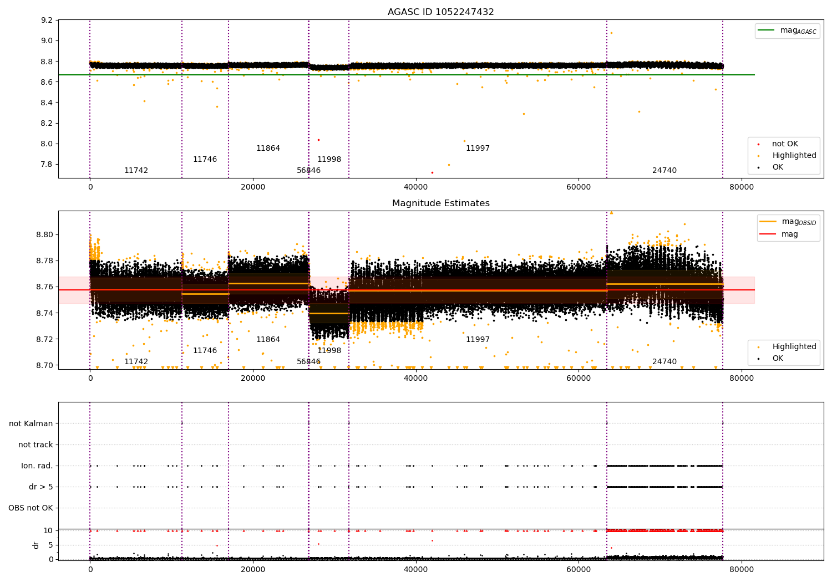Click the 40000 x-tick under Magnitude Estimates plot
Screen dimensions: 832x582
coord(415,379)
